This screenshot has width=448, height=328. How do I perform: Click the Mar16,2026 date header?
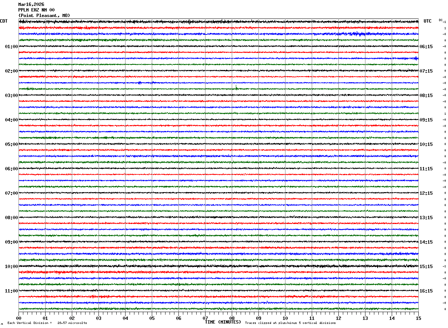31,4
